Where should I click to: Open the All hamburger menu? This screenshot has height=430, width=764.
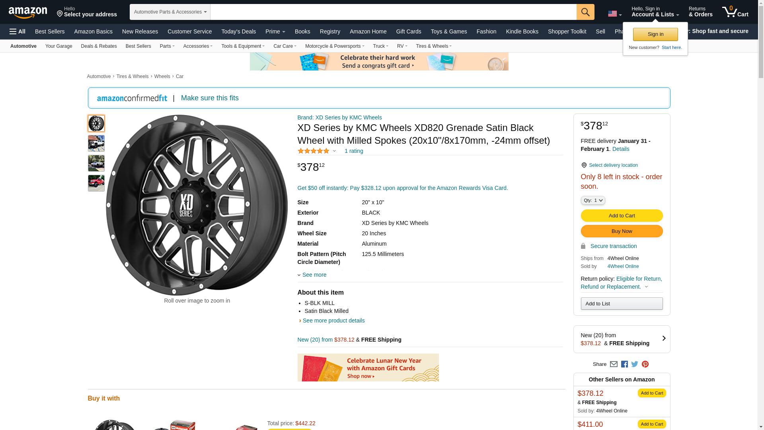pos(18,31)
